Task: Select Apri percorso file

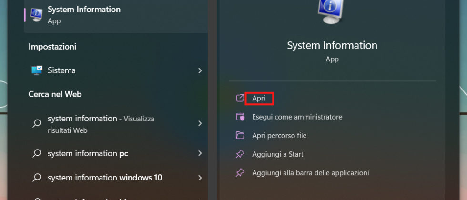Action: (279, 136)
